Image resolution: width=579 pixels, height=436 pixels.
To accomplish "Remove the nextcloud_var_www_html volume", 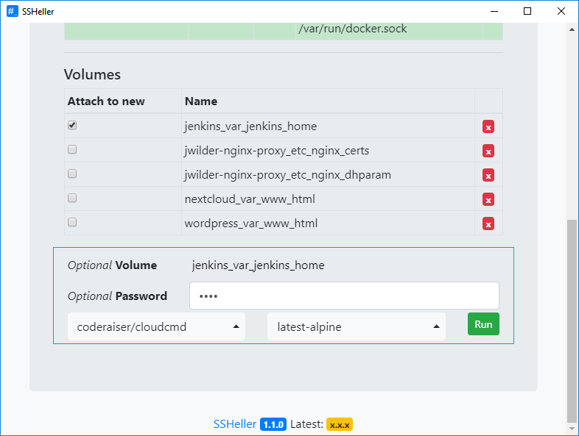I will pyautogui.click(x=488, y=200).
